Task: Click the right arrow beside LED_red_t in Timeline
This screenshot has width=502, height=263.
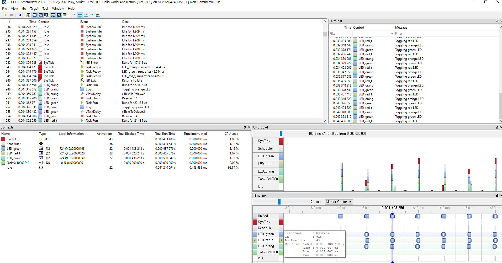Action: tap(281, 240)
